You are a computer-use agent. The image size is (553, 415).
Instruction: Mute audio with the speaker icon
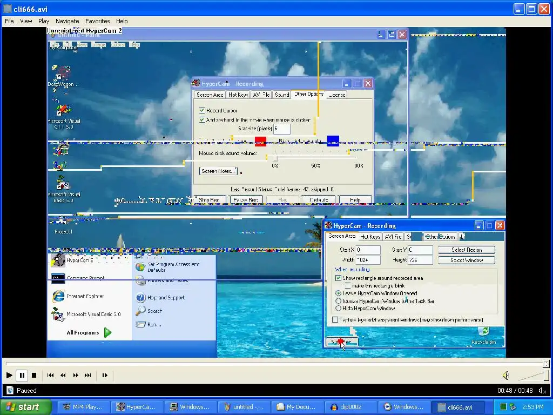pyautogui.click(x=505, y=376)
